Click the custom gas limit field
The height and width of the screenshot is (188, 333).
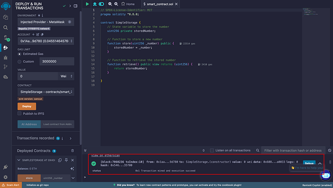tap(57, 61)
